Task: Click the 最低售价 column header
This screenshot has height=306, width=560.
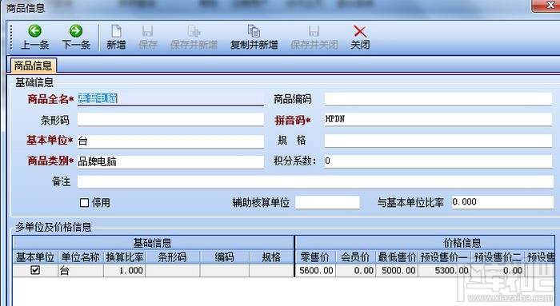Action: tap(397, 256)
